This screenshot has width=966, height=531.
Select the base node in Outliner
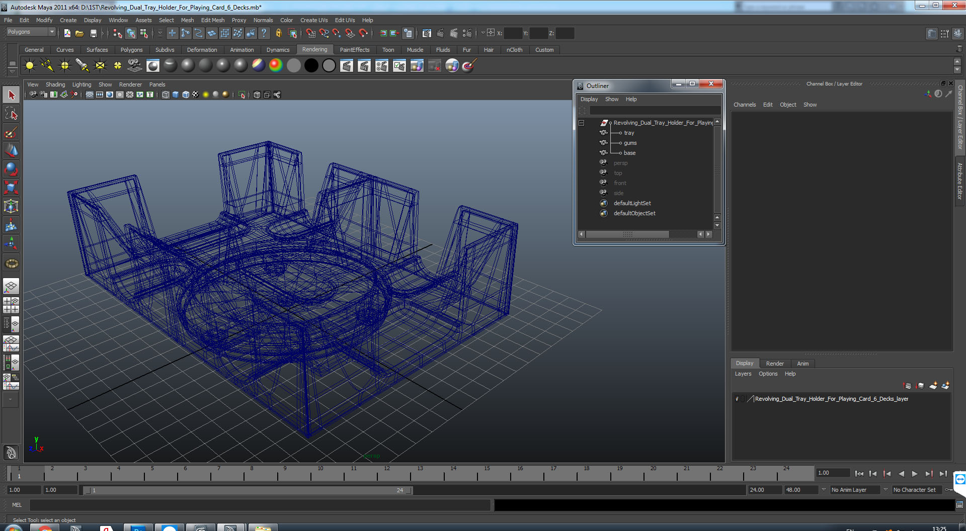[x=629, y=153]
